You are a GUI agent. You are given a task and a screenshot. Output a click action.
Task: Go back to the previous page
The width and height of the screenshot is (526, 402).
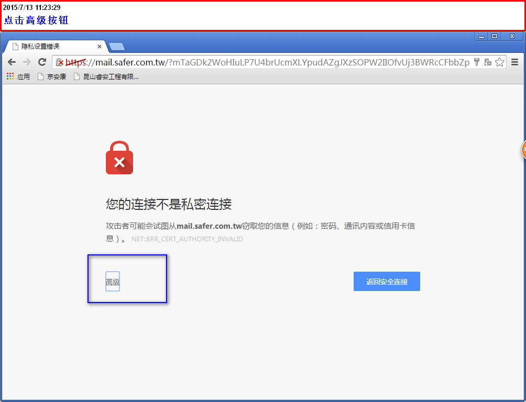(x=12, y=62)
